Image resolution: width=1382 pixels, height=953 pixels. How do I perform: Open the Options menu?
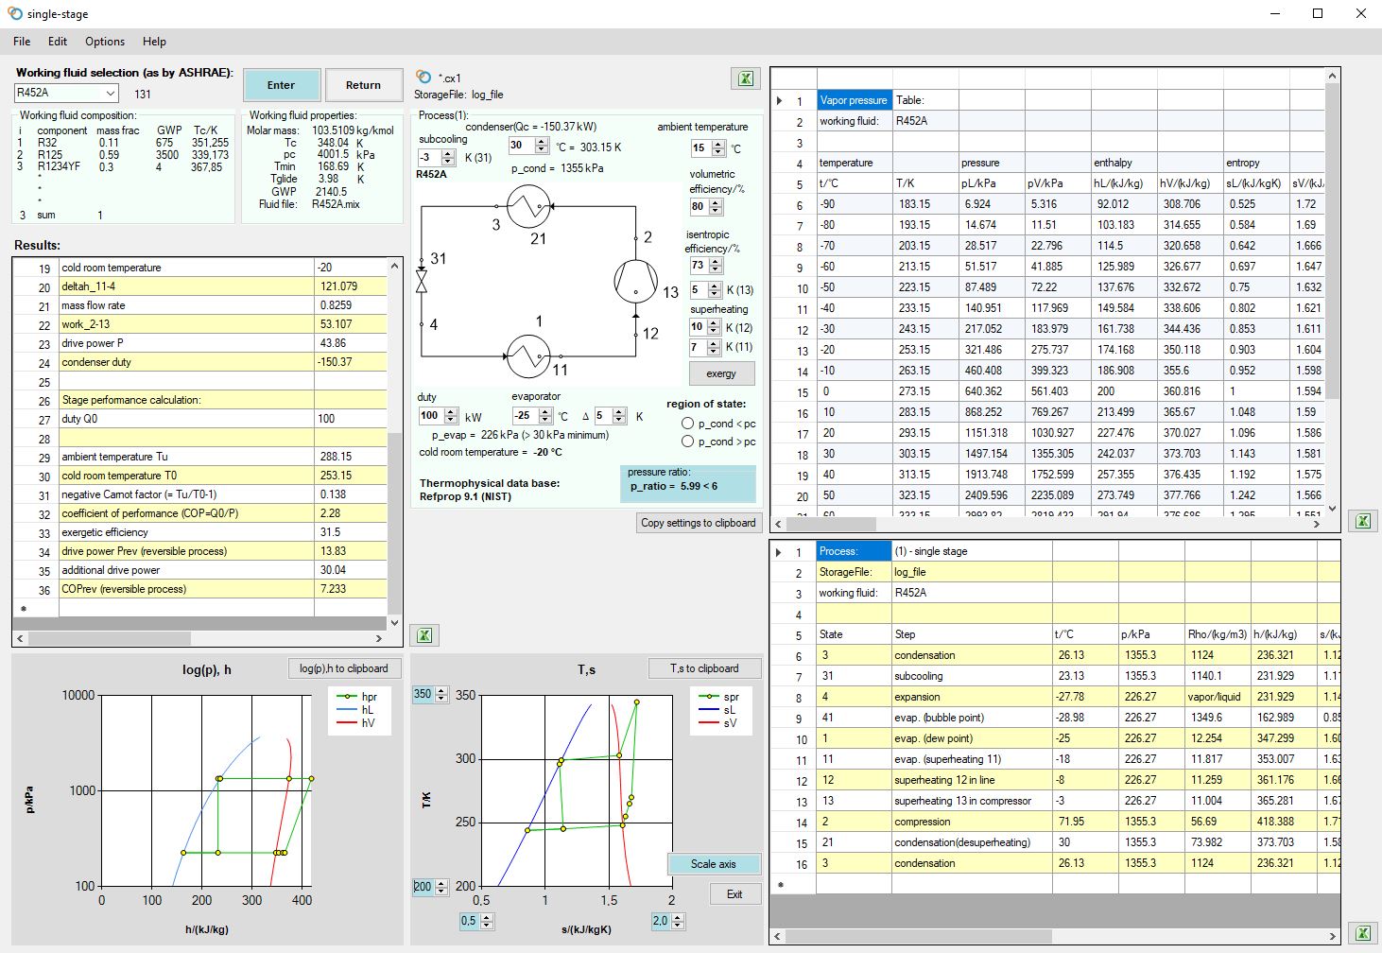coord(104,42)
